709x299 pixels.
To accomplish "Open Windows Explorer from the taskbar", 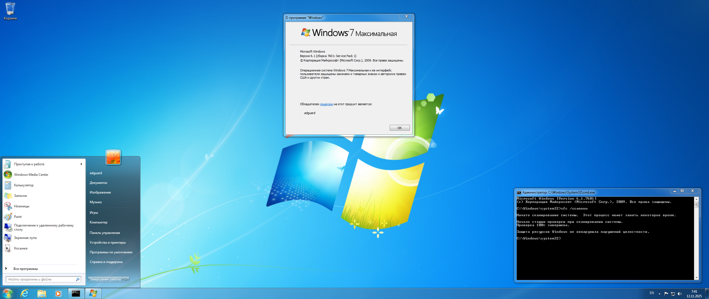I will point(42,293).
